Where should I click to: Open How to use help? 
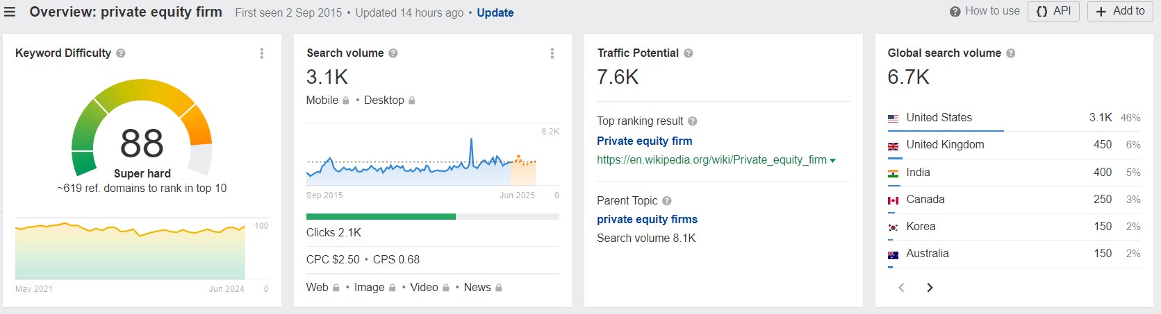(985, 11)
